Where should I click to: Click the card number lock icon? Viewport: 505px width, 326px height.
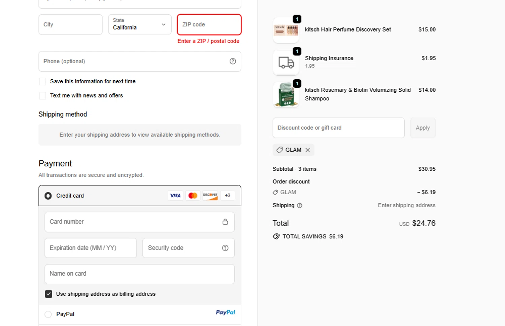[225, 222]
